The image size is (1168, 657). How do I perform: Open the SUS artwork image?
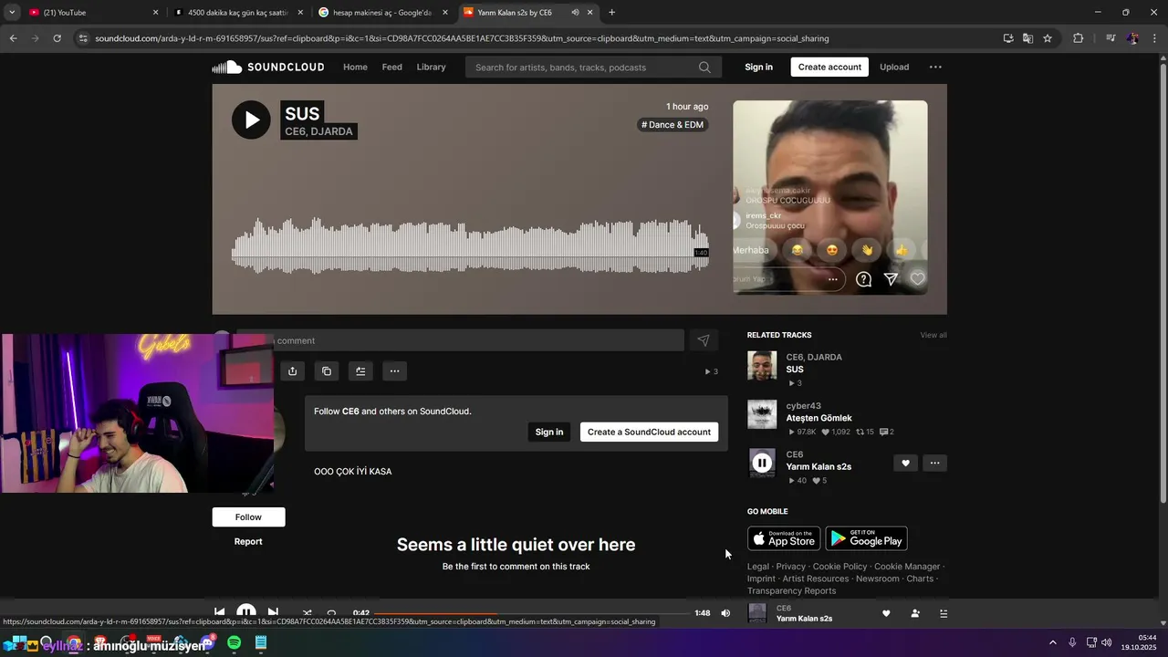point(830,197)
